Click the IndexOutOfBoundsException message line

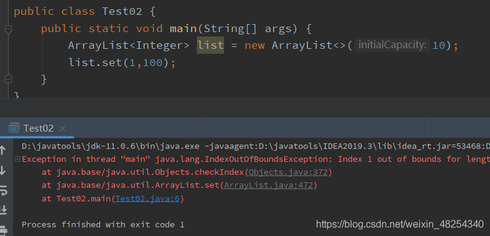(x=256, y=159)
